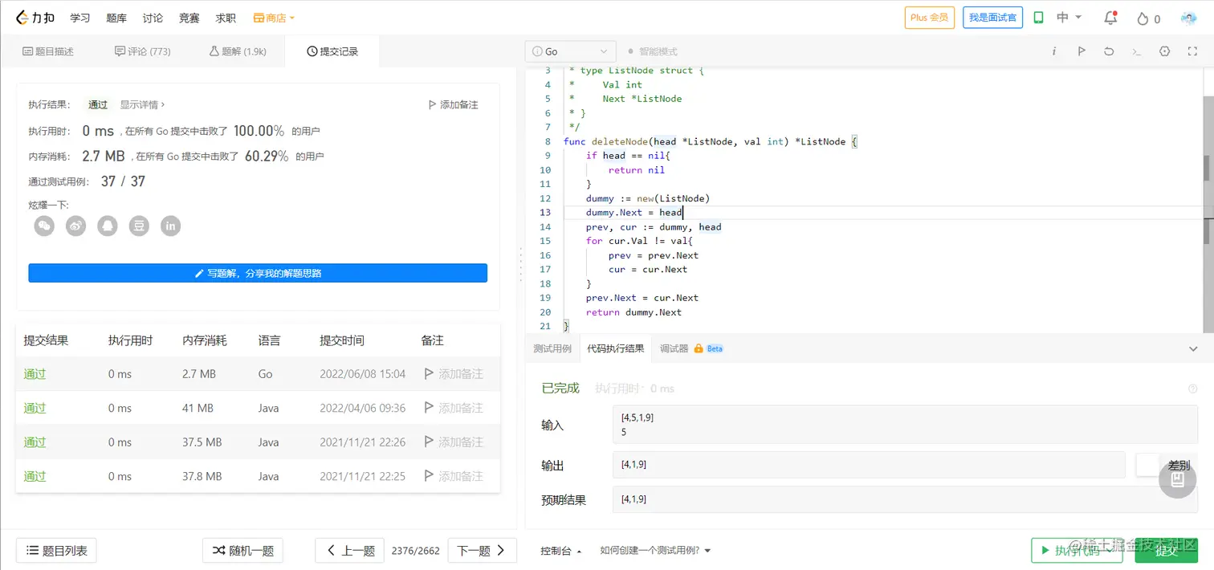
Task: Open the 调试器 Beta tab
Action: point(691,349)
